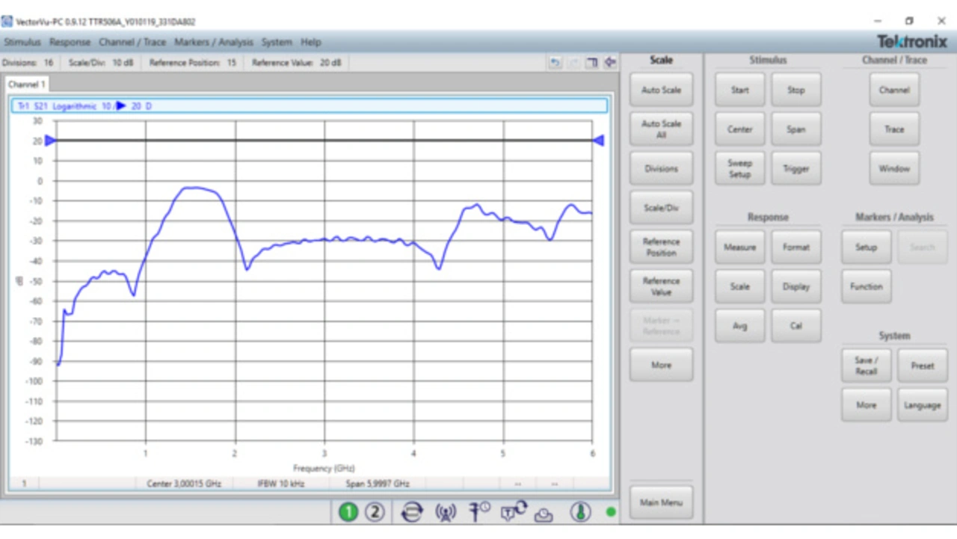
Task: Toggle the green port 1 indicator
Action: click(348, 512)
